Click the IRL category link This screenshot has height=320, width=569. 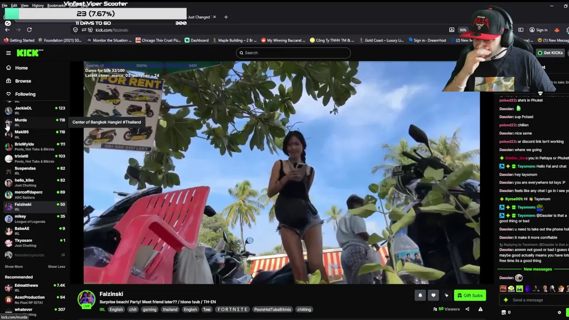(x=102, y=310)
